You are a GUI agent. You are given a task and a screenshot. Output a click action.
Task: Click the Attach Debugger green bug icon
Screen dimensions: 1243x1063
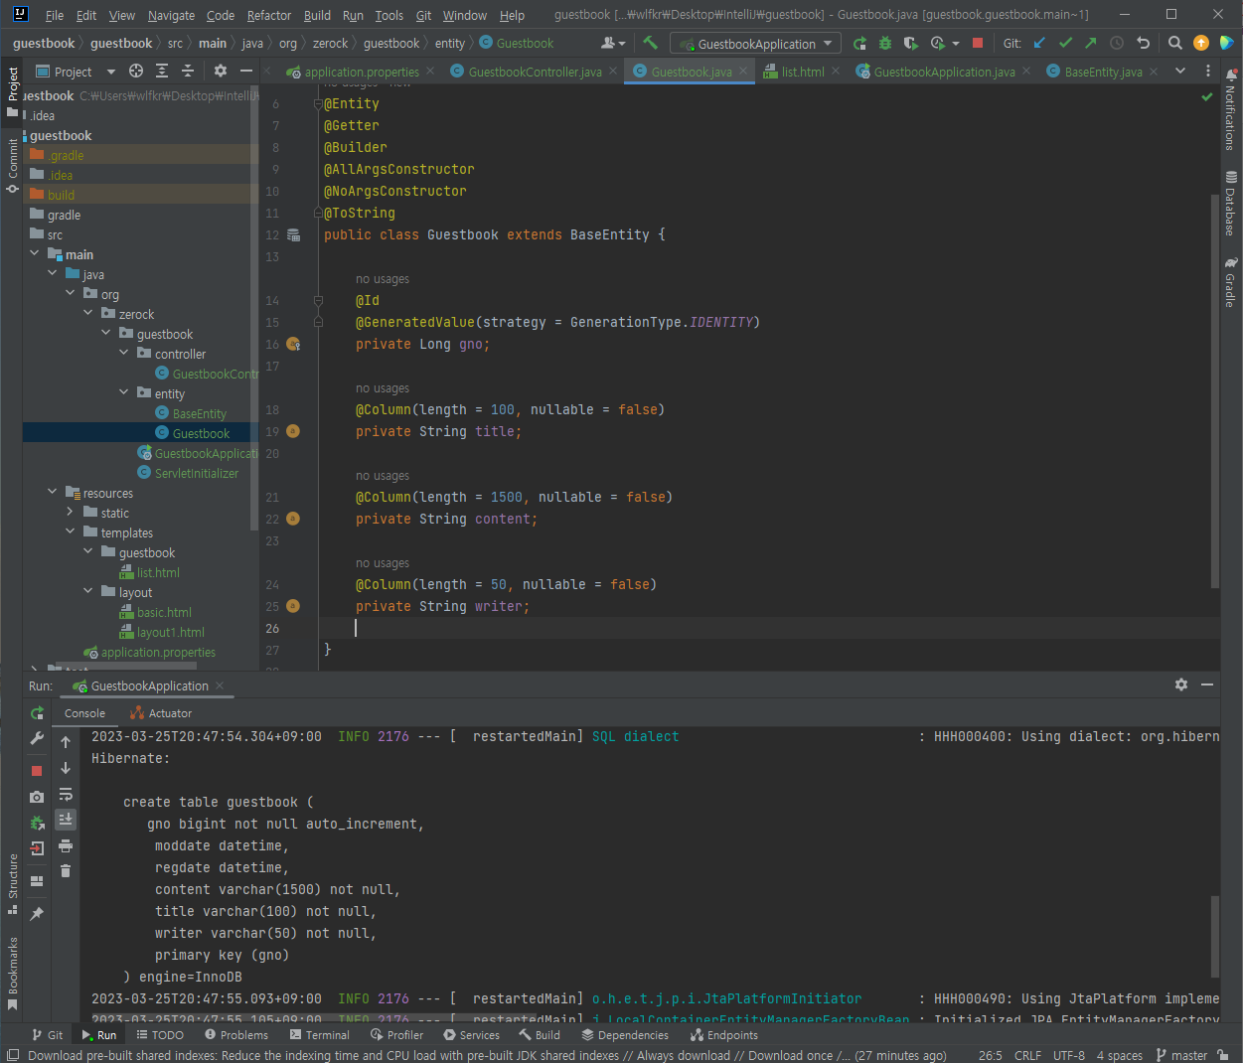click(x=37, y=823)
